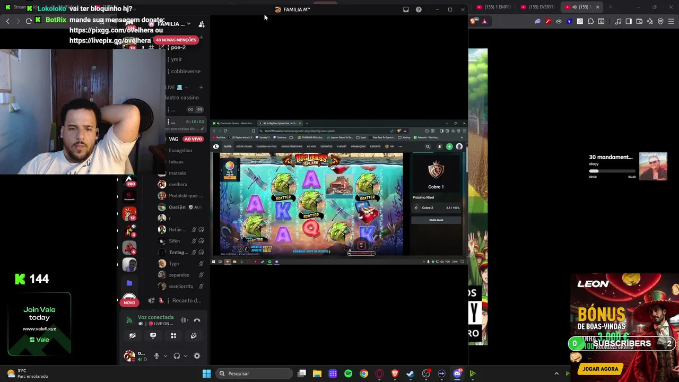The height and width of the screenshot is (382, 679).
Task: Select user fubaas in voice channel
Action: click(x=176, y=162)
